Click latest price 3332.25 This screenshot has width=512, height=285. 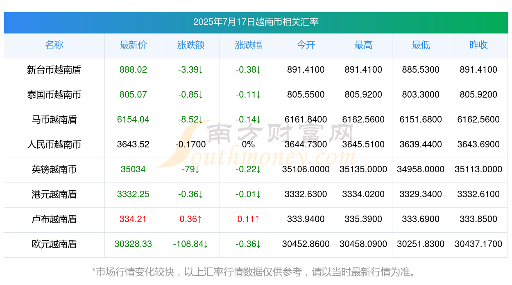(133, 194)
